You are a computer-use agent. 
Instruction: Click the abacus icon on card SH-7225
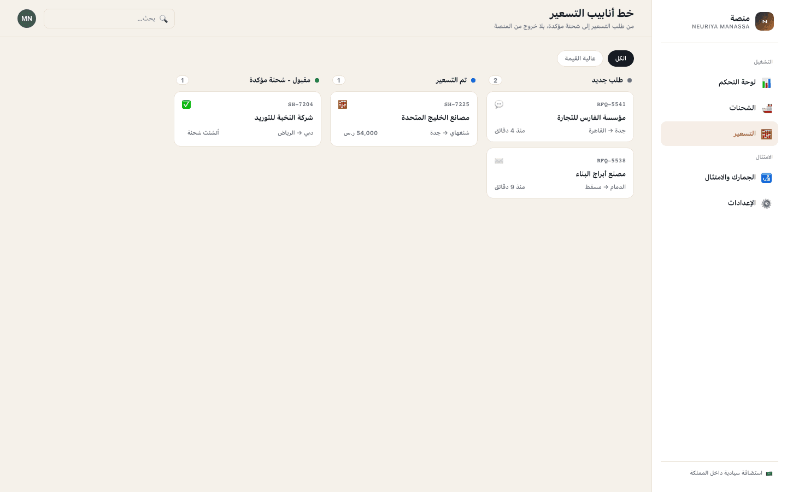(x=343, y=104)
